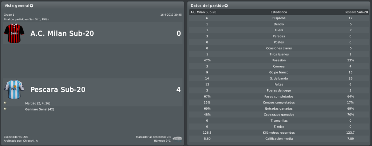Click the A.C. Milan Sub-20 team name

point(62,34)
